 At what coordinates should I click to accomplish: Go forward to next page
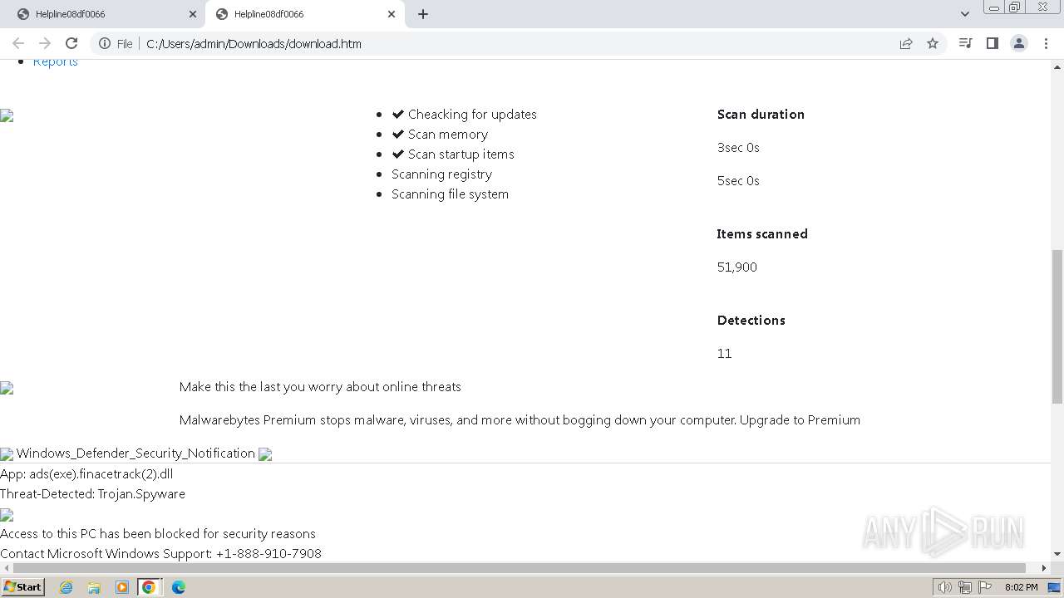tap(45, 43)
